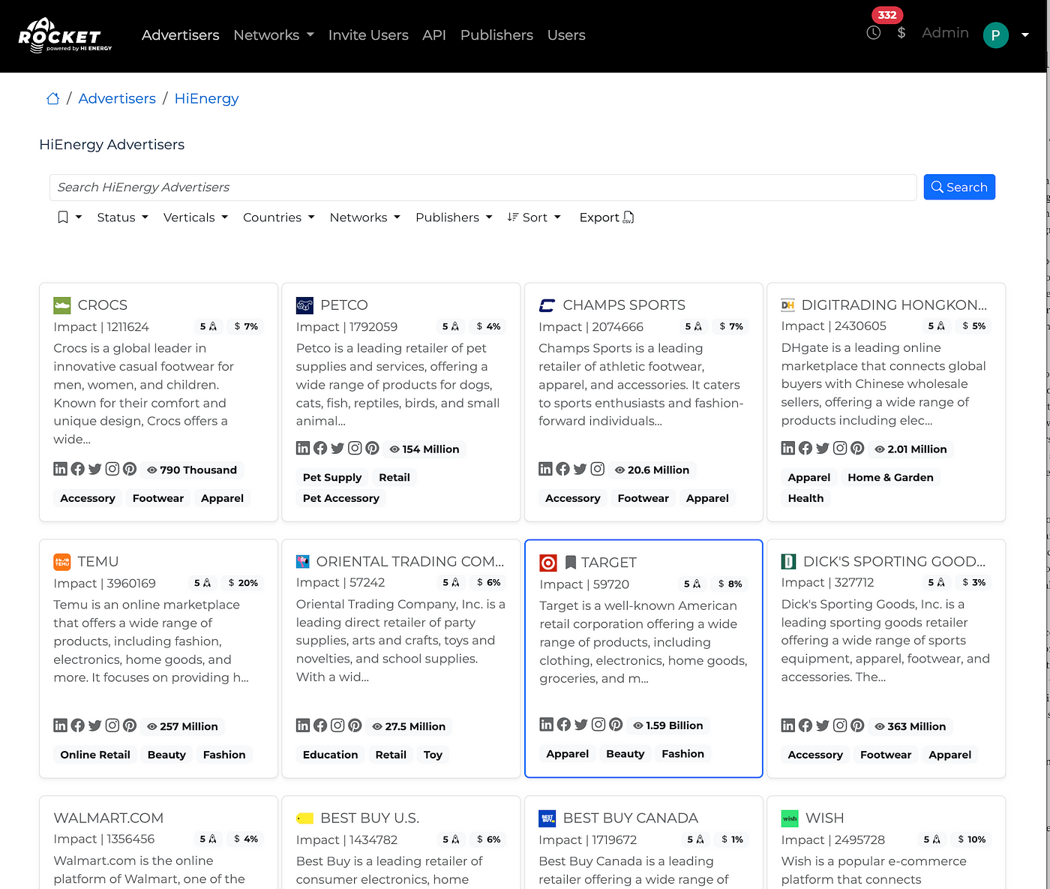Open Target Twitter icon
1050x889 pixels.
[x=581, y=725]
